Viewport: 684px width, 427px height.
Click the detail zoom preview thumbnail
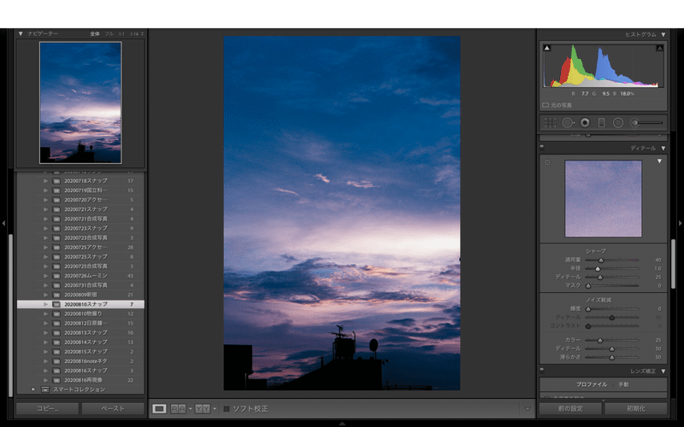coord(604,199)
